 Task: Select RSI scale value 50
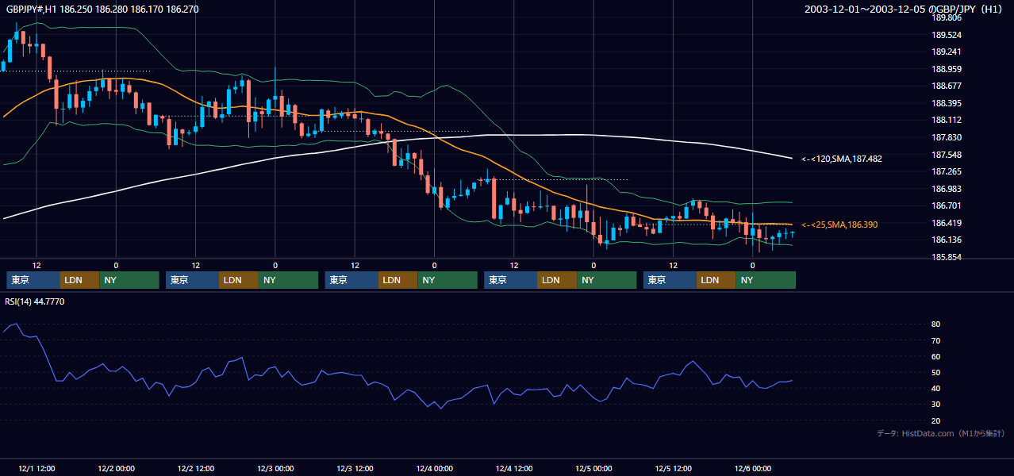point(936,372)
